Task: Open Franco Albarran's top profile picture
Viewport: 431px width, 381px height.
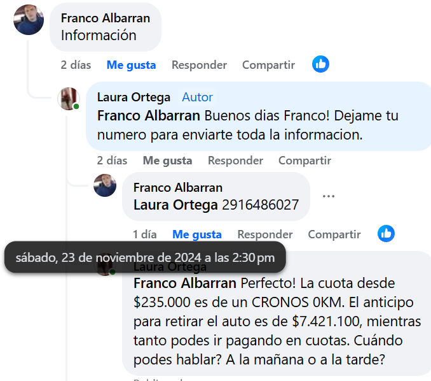Action: click(x=29, y=20)
